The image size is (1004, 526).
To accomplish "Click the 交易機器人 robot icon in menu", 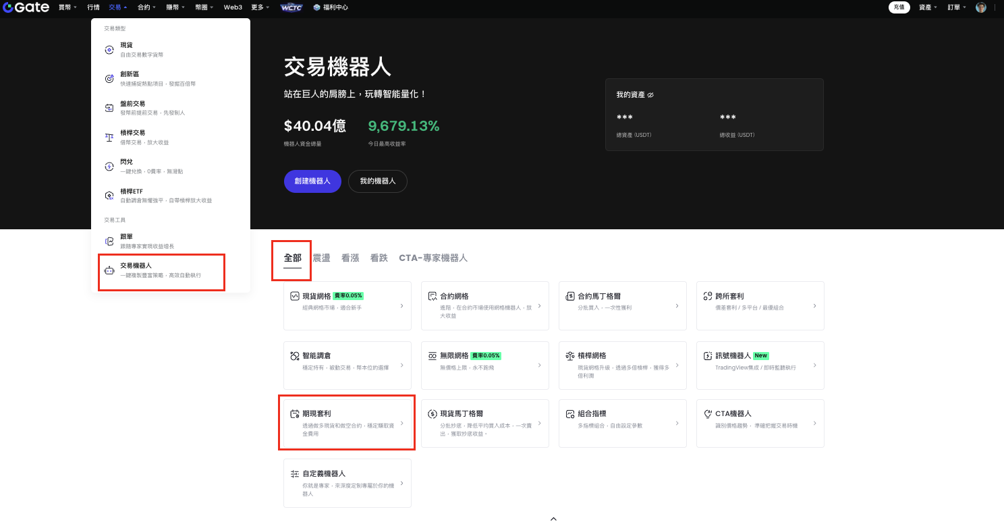I will point(109,270).
